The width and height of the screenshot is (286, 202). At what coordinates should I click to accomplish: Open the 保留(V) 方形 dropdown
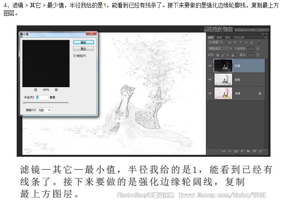[44, 110]
